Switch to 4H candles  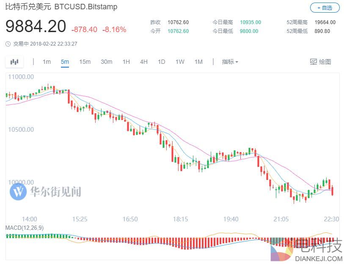click(x=144, y=62)
